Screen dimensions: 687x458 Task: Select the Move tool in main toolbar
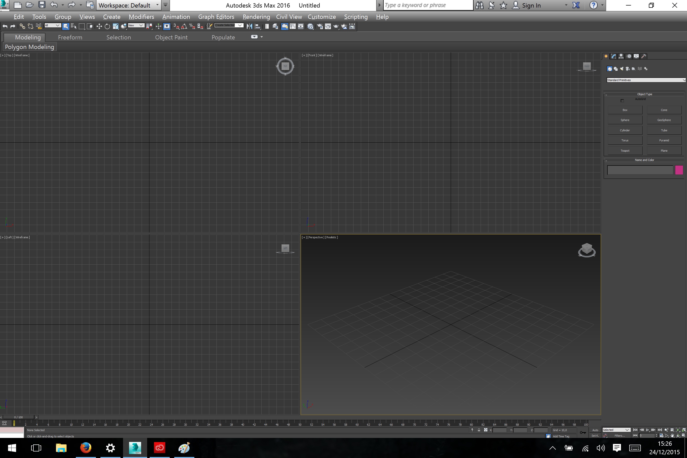99,27
